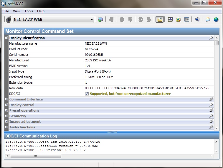Click the property list vertical scrollbar thumb

(x=217, y=43)
